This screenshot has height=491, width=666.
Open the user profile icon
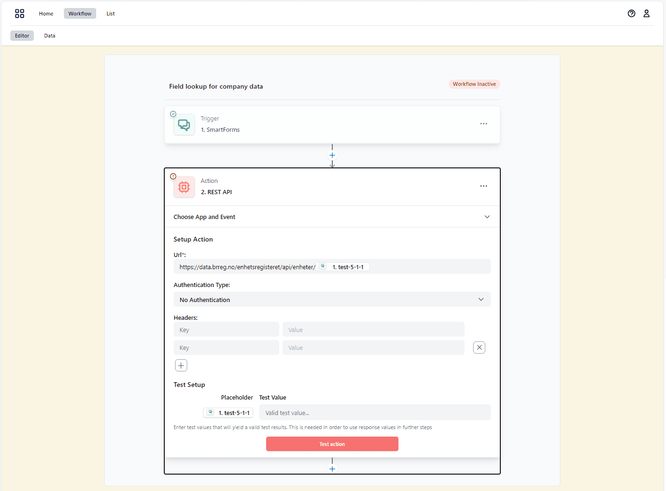coord(646,13)
